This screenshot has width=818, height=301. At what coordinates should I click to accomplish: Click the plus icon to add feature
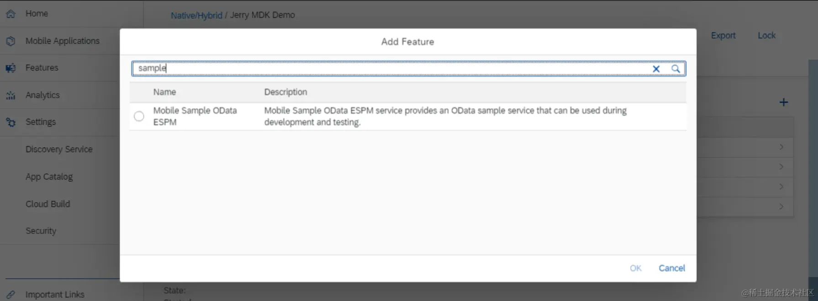point(783,102)
